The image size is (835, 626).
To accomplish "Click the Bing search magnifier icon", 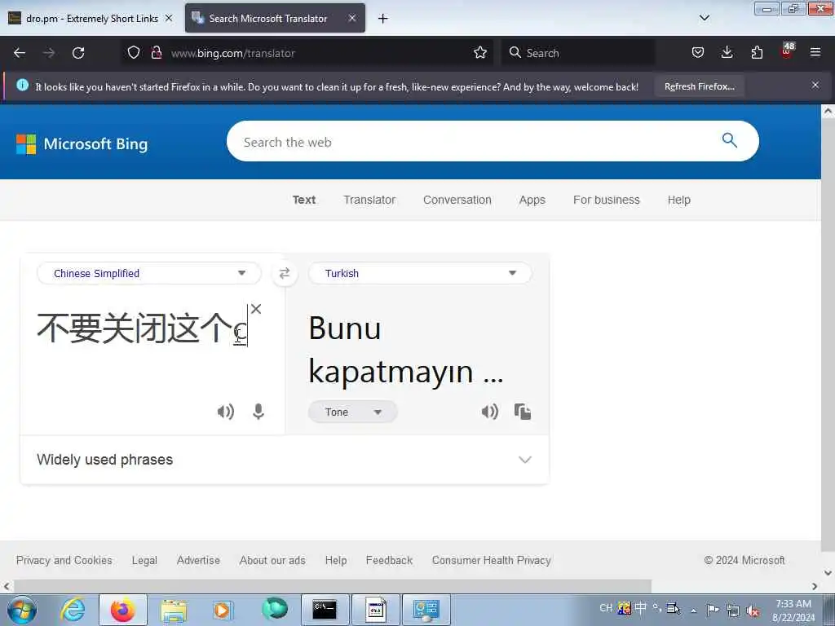I will (x=730, y=140).
